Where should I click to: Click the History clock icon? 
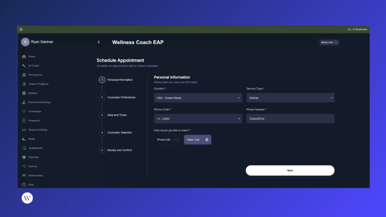point(24,166)
